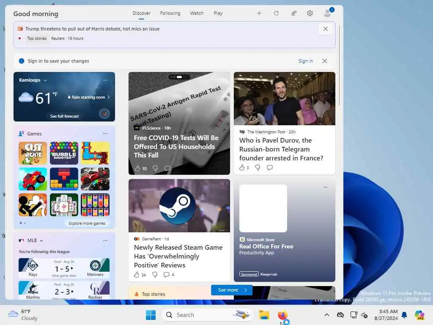Refresh the widgets feed
Viewport: 433px width, 325px height.
tap(276, 13)
